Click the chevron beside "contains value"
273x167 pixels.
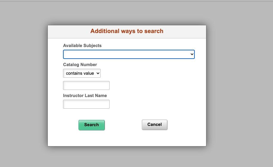click(x=98, y=73)
